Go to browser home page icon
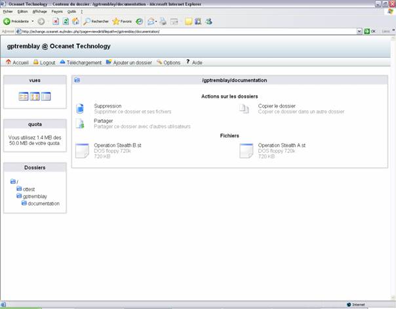Screen dimensions: 396x309 (x=75, y=22)
